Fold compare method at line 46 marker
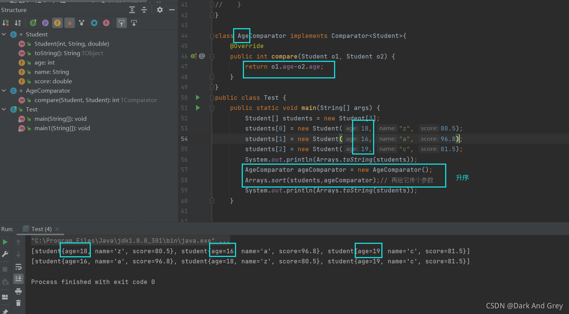 (x=212, y=57)
